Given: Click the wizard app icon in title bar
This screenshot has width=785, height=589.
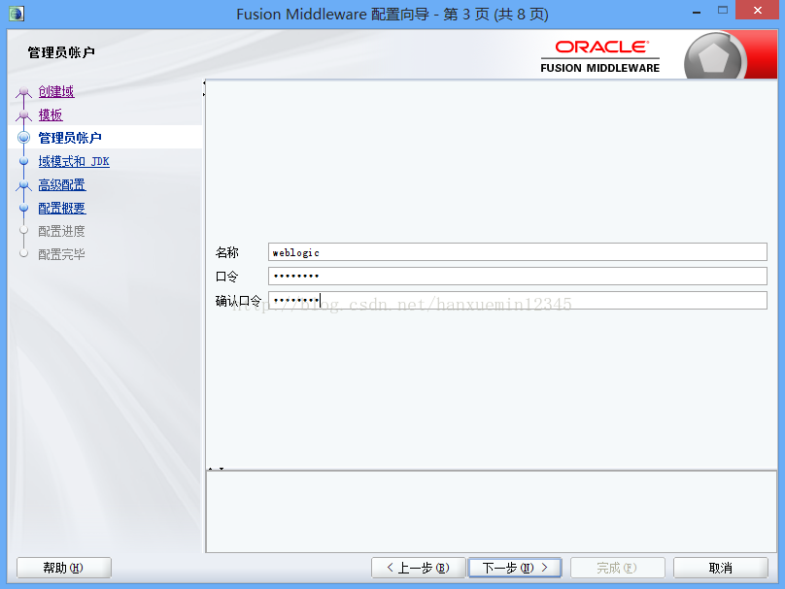Looking at the screenshot, I should pos(16,14).
